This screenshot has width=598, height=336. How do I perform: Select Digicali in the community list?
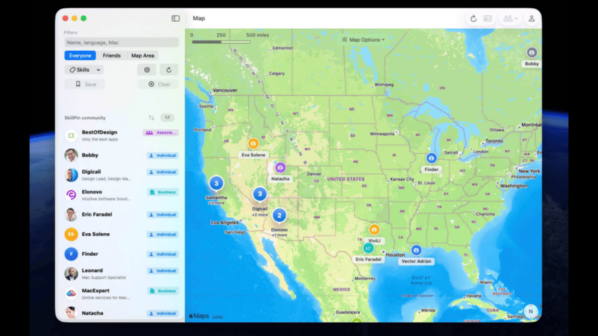click(x=121, y=175)
